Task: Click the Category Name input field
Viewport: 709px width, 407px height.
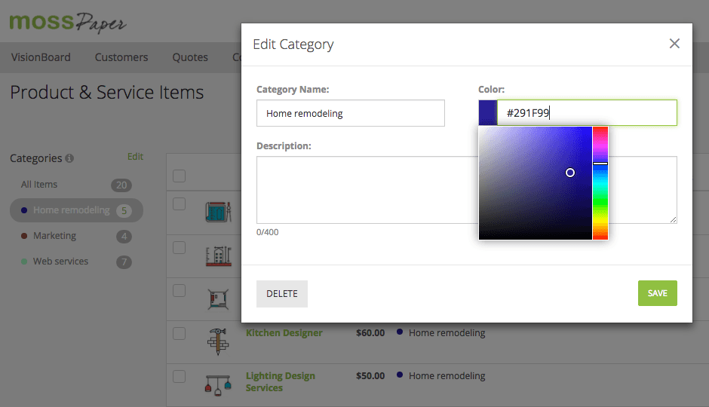Action: [350, 113]
